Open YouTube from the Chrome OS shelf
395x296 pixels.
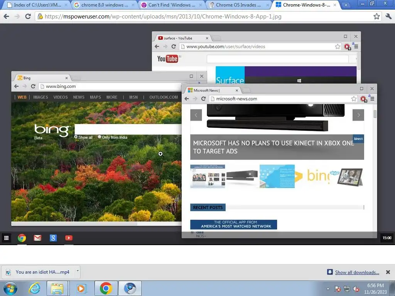[69, 238]
